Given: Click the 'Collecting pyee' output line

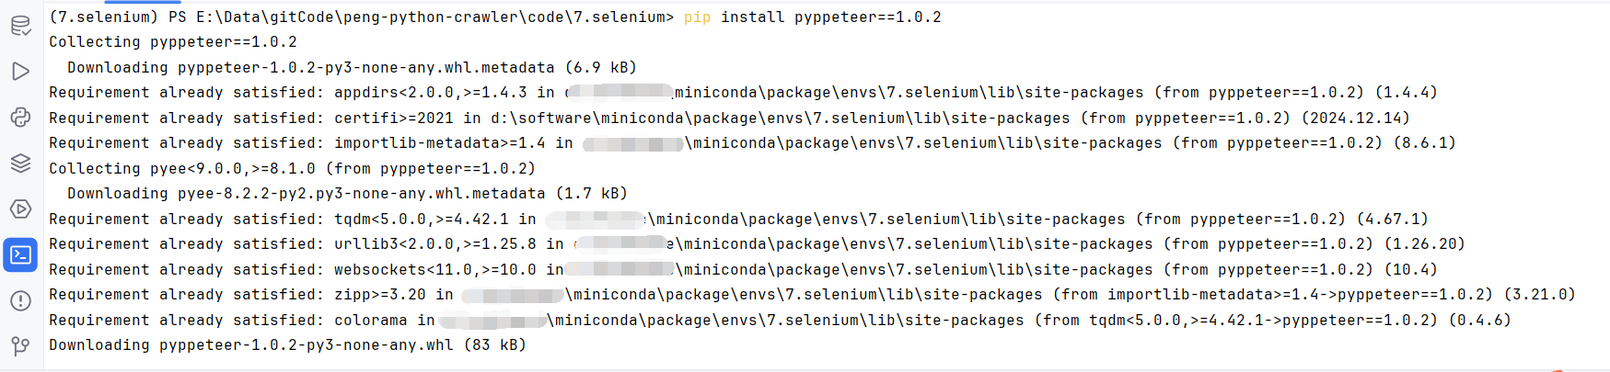Looking at the screenshot, I should [x=292, y=169].
